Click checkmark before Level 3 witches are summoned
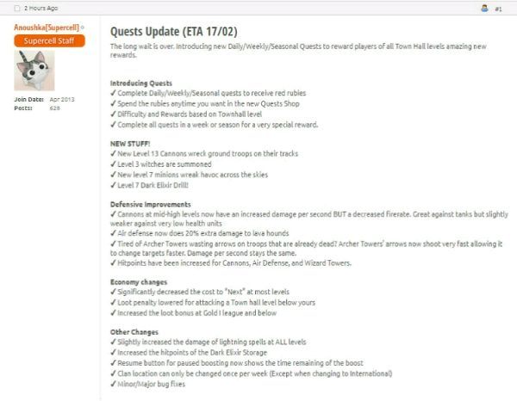The width and height of the screenshot is (517, 401). 113,163
